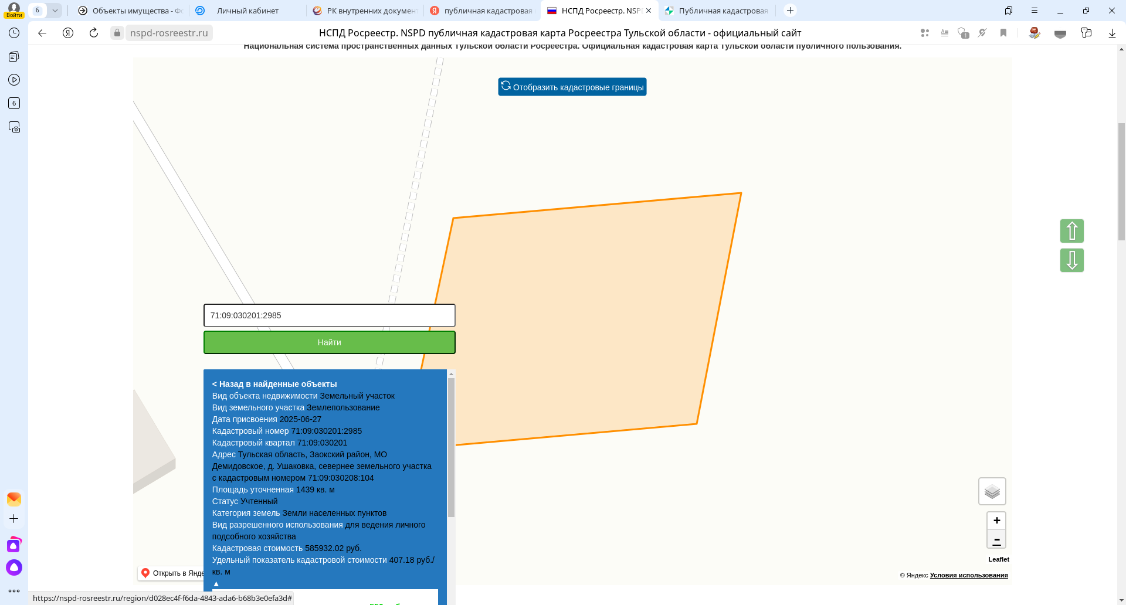Screen dimensions: 1126x605
Task: Reload the current page
Action: point(94,33)
